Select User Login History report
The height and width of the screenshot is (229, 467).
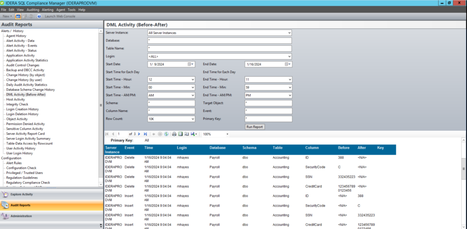[x=19, y=153]
